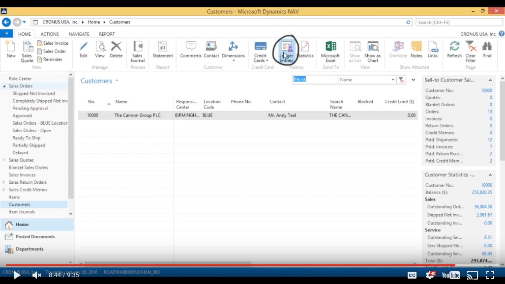Open the Contact card icon
Viewport: 505px width, 284px height.
pyautogui.click(x=211, y=50)
